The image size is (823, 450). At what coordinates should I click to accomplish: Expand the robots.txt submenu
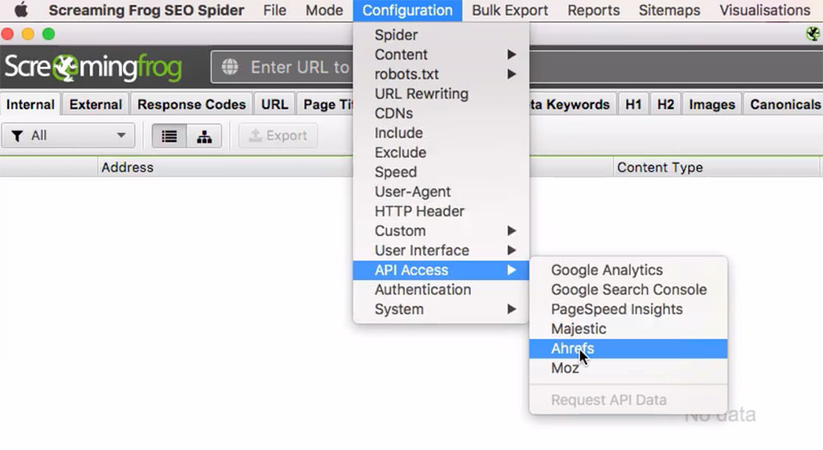click(441, 74)
